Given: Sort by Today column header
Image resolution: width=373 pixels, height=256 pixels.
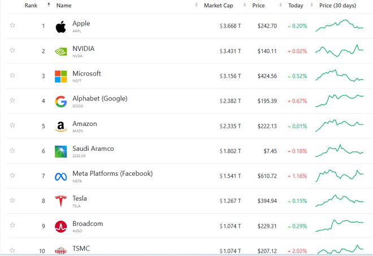Looking at the screenshot, I should coord(295,6).
